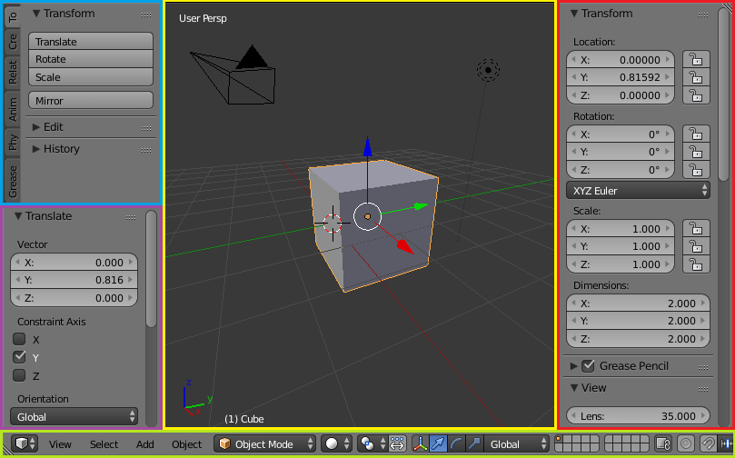Open Orientation Global dropdown in Translate panel

click(x=74, y=416)
